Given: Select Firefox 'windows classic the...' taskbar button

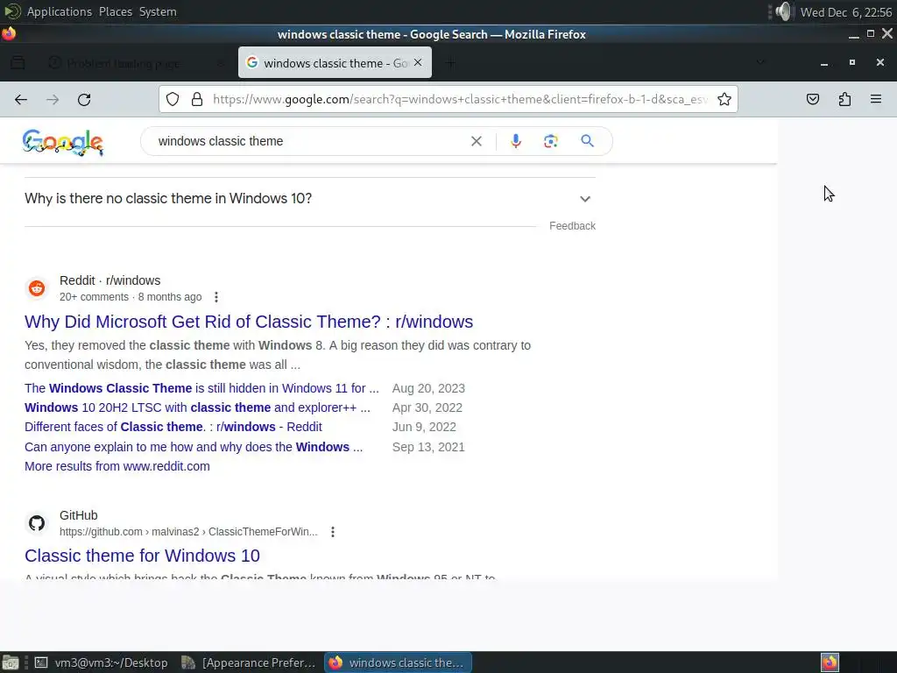Looking at the screenshot, I should pyautogui.click(x=399, y=662).
